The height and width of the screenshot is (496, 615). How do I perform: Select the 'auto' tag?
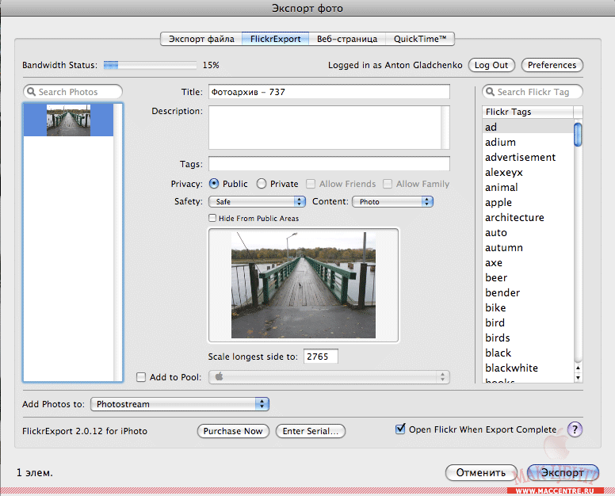[528, 232]
